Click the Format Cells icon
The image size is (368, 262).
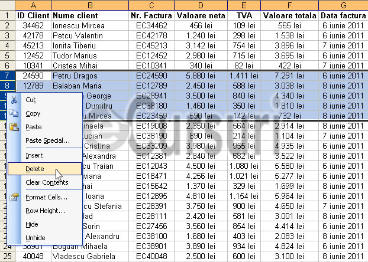pyautogui.click(x=14, y=197)
